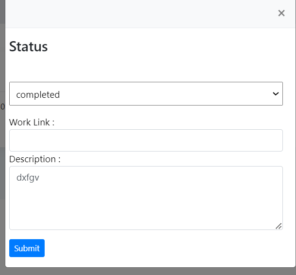Close the Status dialog with X
Image resolution: width=296 pixels, height=275 pixels.
pos(281,13)
